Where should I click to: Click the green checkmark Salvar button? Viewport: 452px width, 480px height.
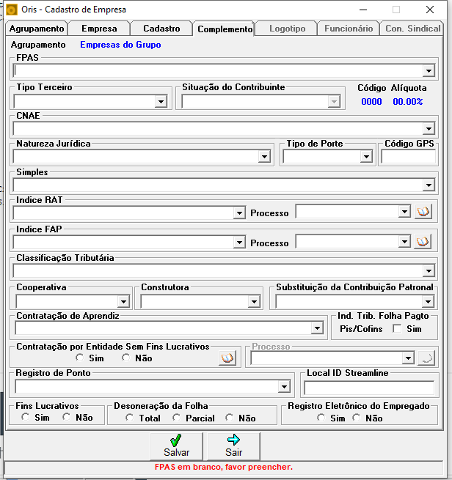pos(176,446)
